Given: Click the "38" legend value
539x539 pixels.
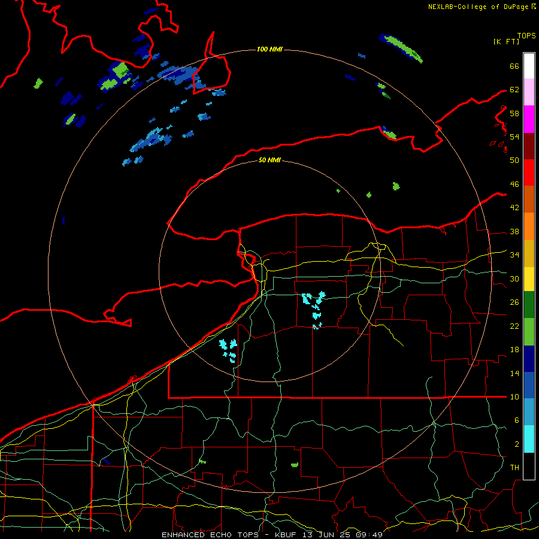Looking at the screenshot, I should pyautogui.click(x=514, y=231).
